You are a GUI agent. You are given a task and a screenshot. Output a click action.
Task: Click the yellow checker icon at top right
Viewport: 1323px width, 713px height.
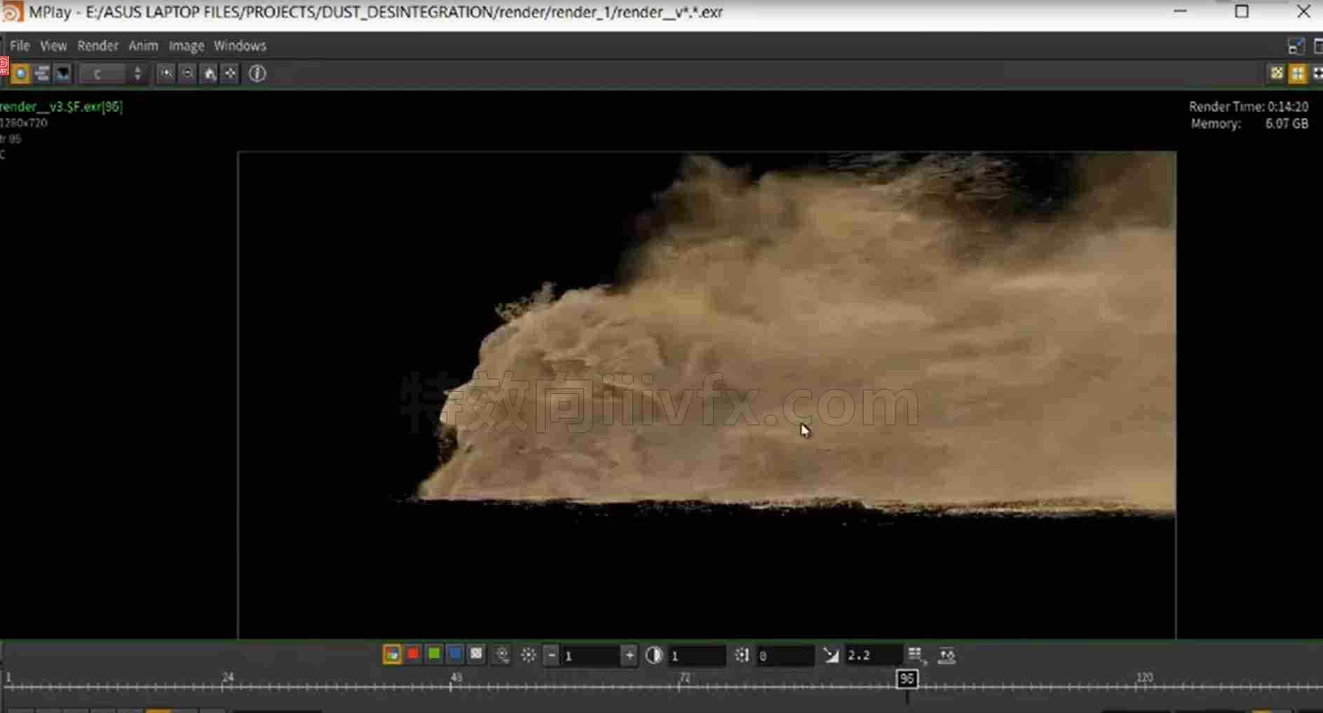[1277, 74]
